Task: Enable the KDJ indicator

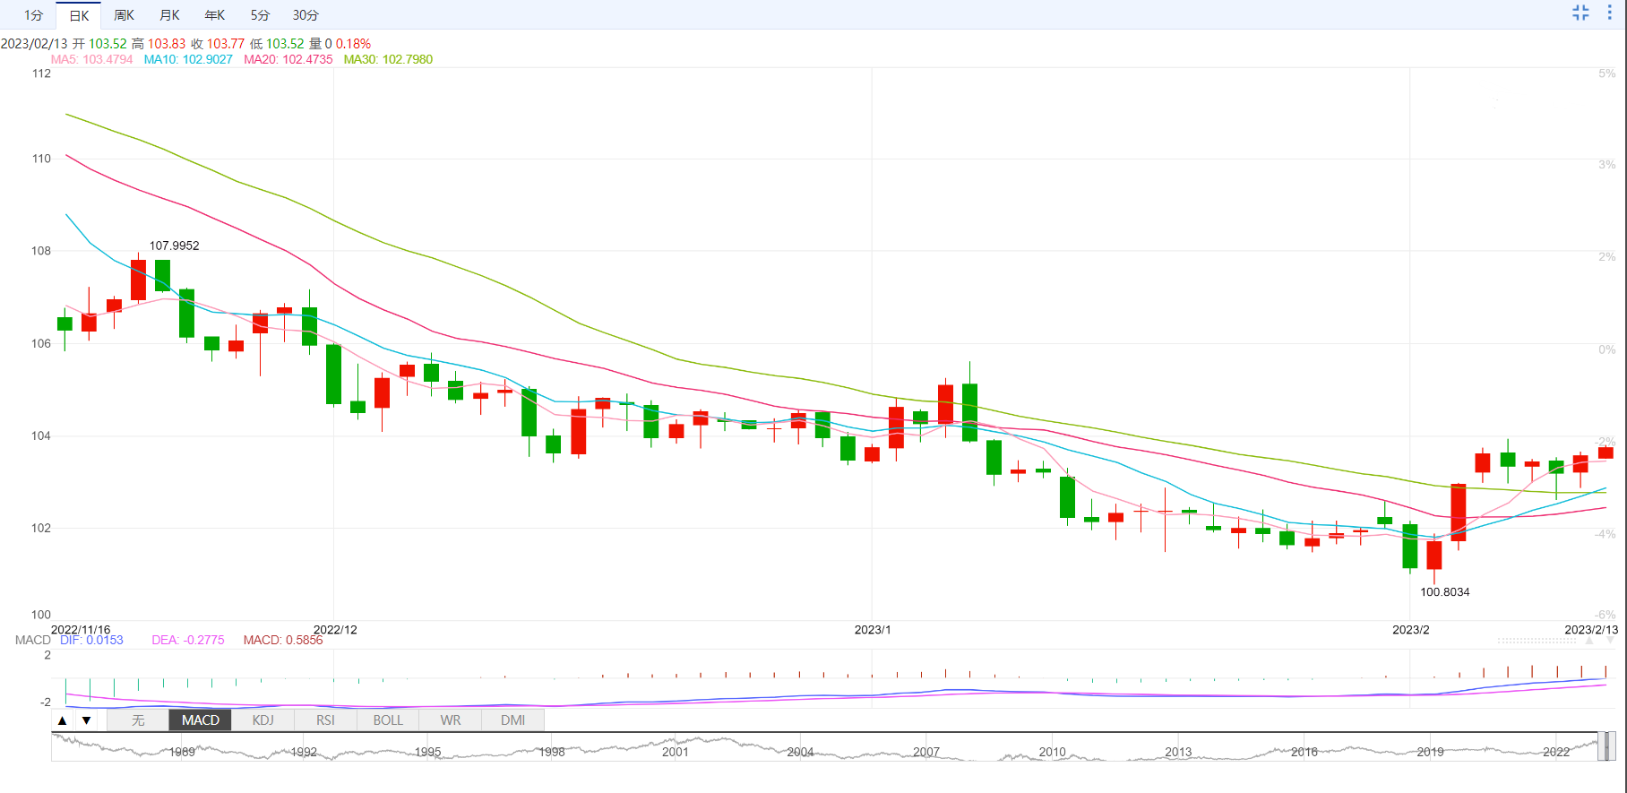Action: 263,720
